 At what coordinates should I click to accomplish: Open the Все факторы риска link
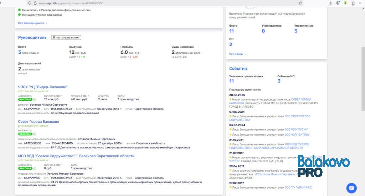[32, 23]
